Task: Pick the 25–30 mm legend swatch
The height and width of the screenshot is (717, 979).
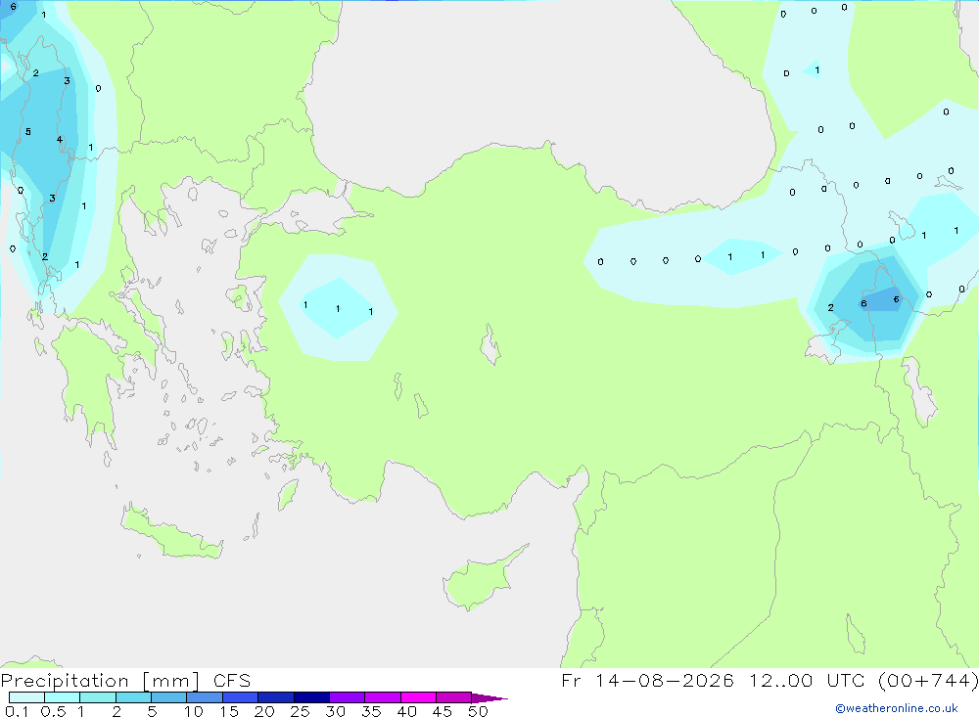Action: click(311, 697)
